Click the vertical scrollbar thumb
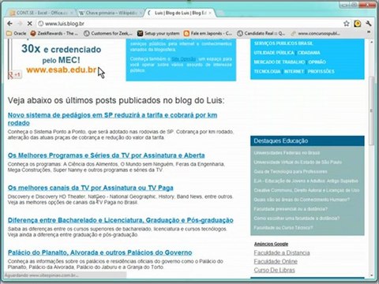 pyautogui.click(x=371, y=110)
